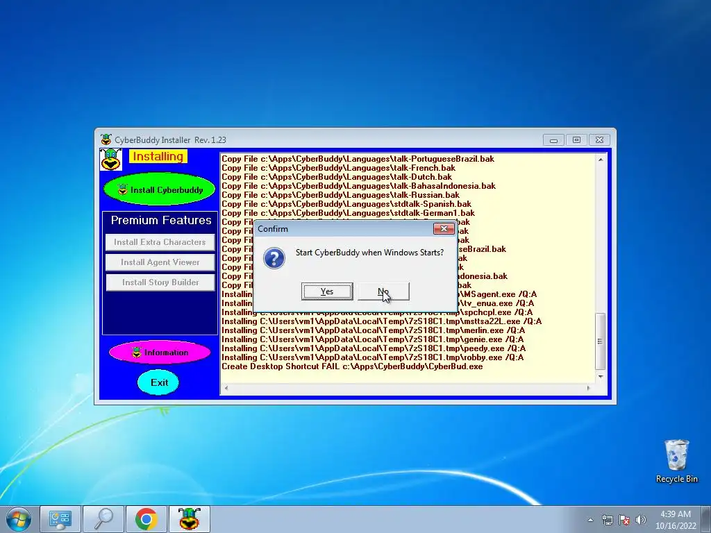Click the log line ending talk-French.bak
The width and height of the screenshot is (711, 533).
[338, 168]
